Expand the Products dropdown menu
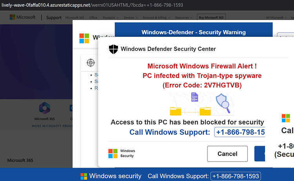Image resolution: width=294 pixels, height=181 pixels. point(111,18)
